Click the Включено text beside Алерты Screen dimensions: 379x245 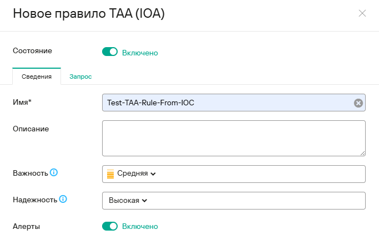coord(140,227)
